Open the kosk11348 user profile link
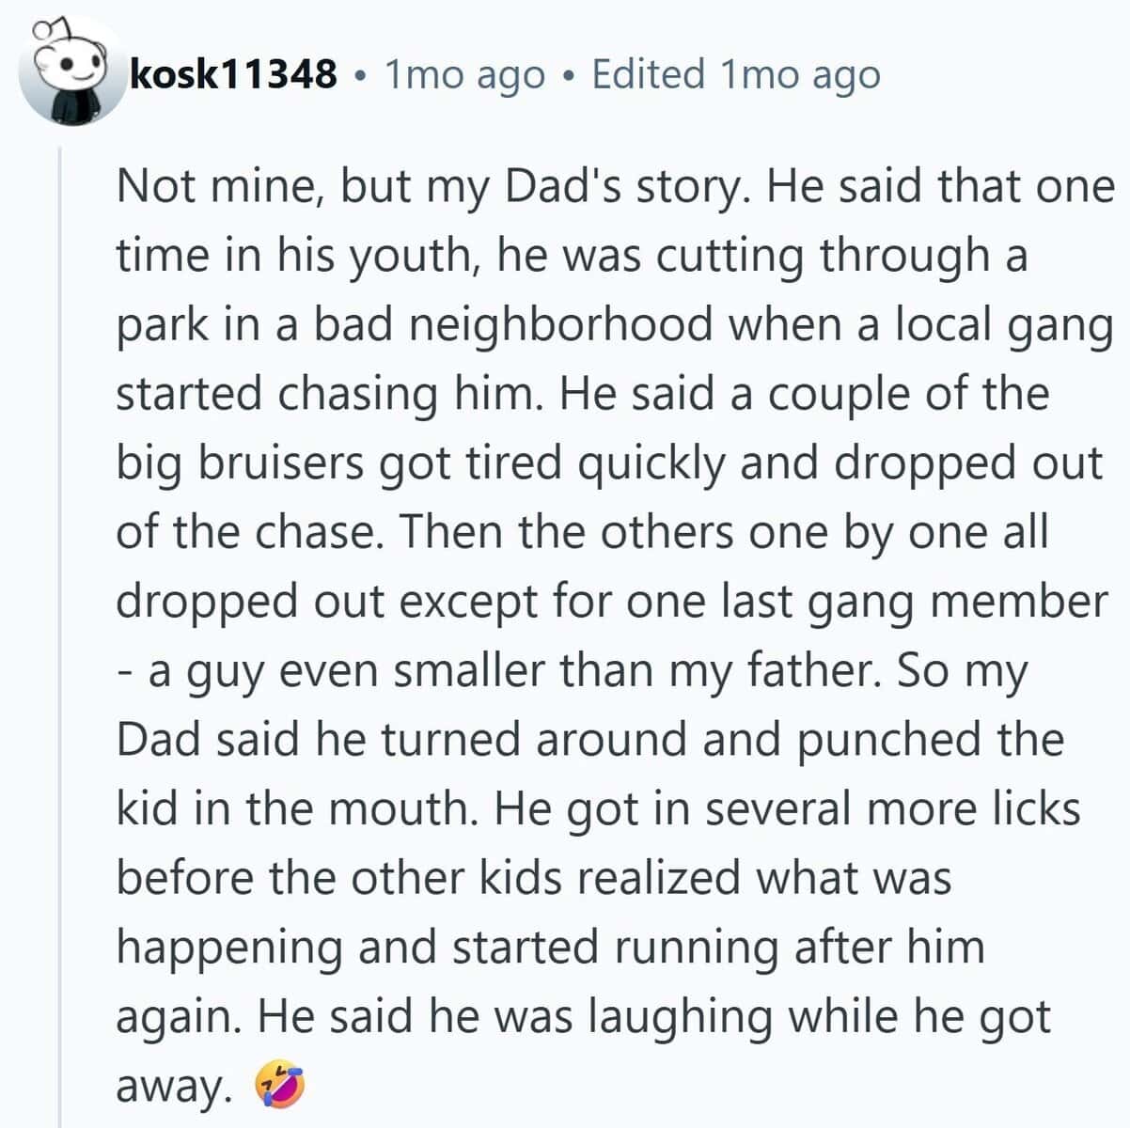Viewport: 1130px width, 1128px height. tap(233, 74)
